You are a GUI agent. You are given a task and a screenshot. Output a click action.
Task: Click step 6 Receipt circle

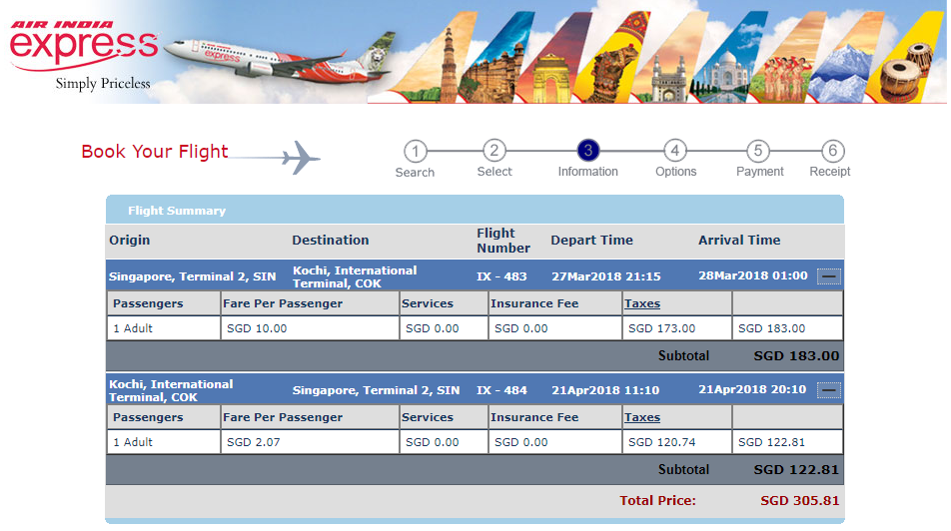pyautogui.click(x=833, y=151)
